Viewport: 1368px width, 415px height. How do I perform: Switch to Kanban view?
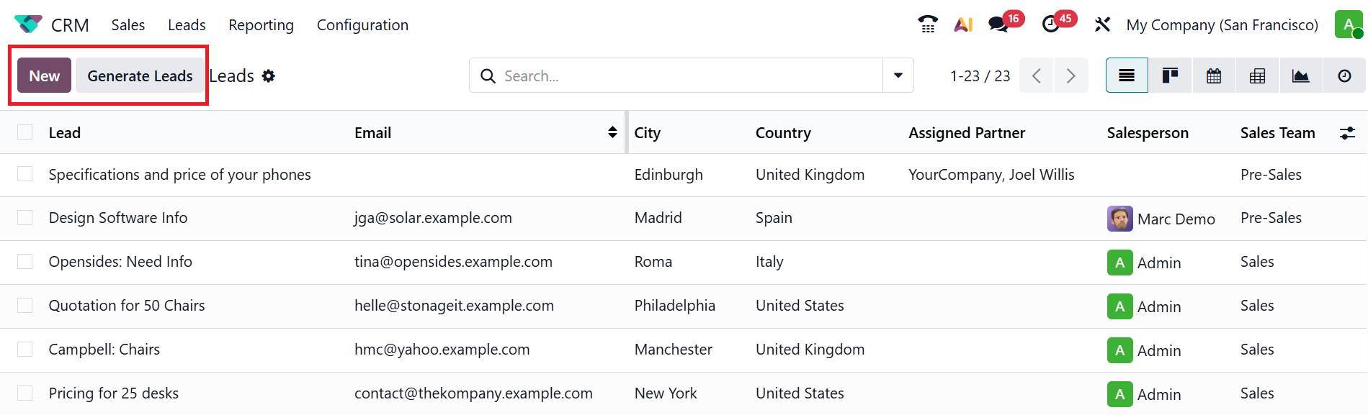point(1171,76)
